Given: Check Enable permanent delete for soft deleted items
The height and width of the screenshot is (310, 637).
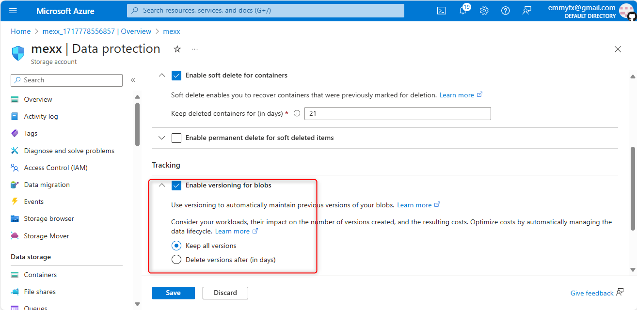Looking at the screenshot, I should 176,138.
